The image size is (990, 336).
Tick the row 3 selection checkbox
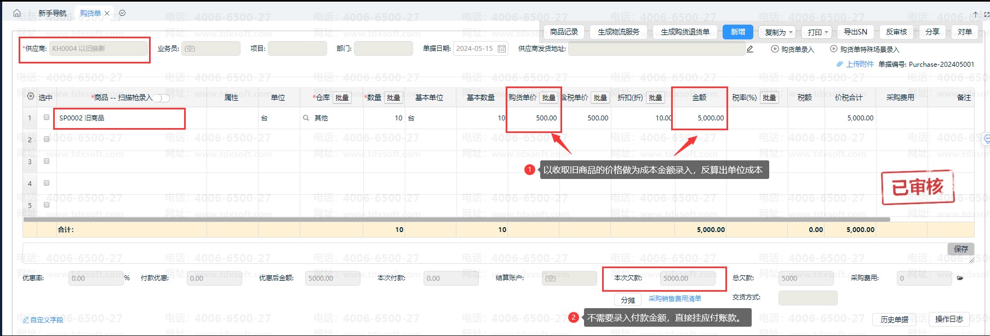[47, 161]
